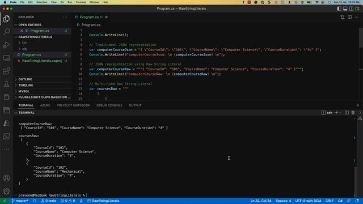Image resolution: width=363 pixels, height=204 pixels.
Task: Open the Testing flask view
Action: pyautogui.click(x=6, y=84)
